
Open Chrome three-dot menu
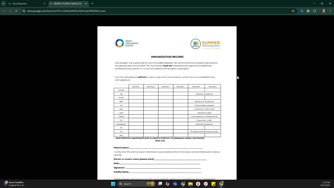click(330, 11)
